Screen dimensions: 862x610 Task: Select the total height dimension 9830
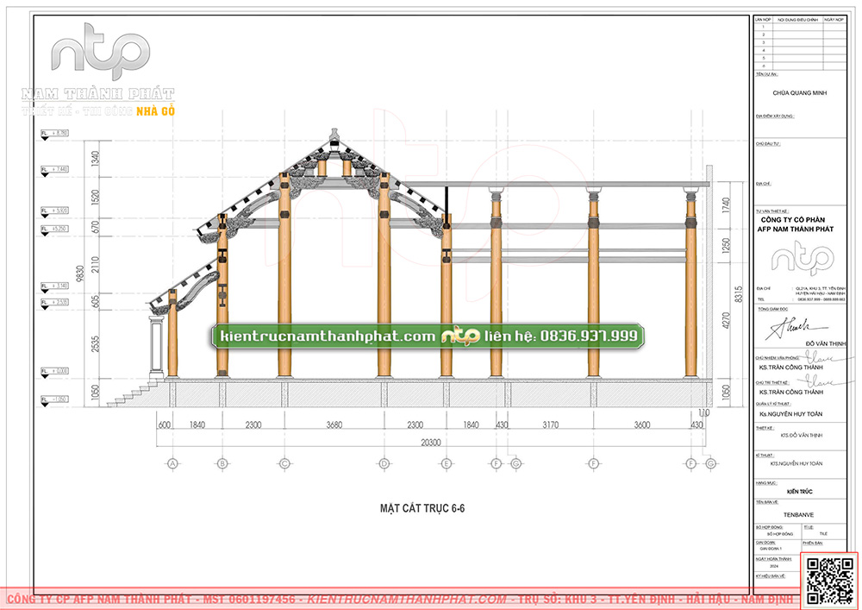[x=80, y=274]
